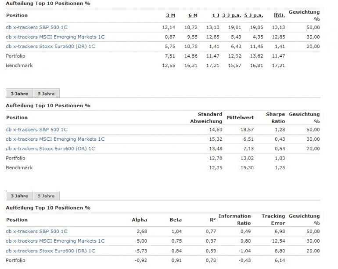The image size is (338, 269).
Task: Switch to 5 Jahre tab above the Alpha/Beta table
Action: 46,196
